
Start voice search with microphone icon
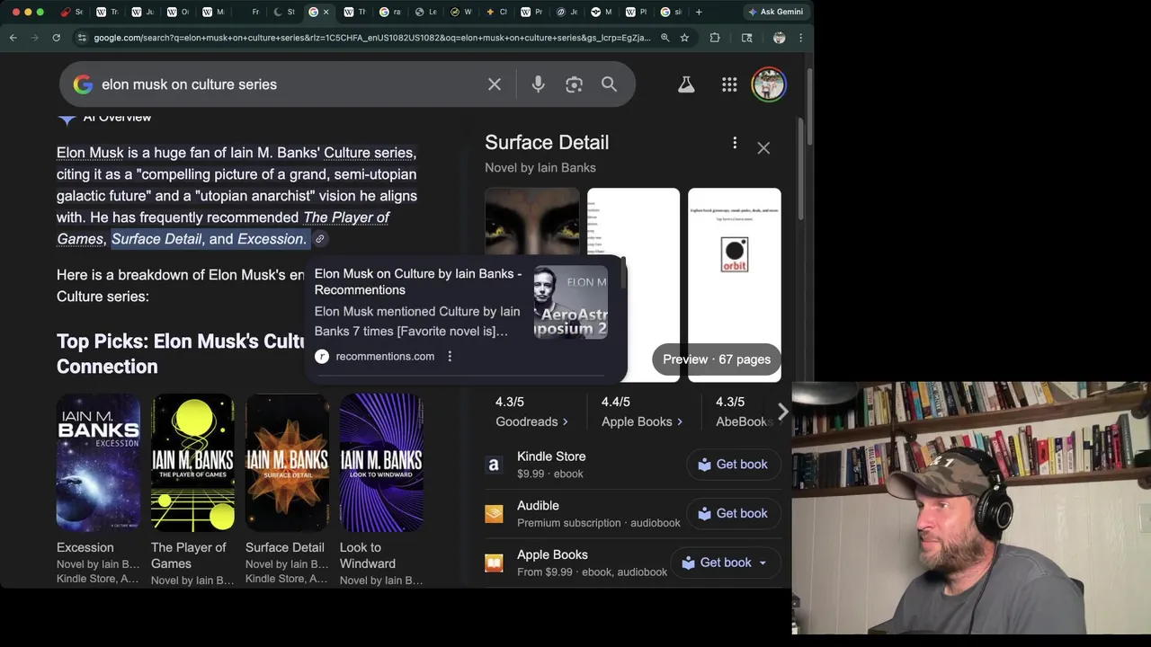coord(538,84)
